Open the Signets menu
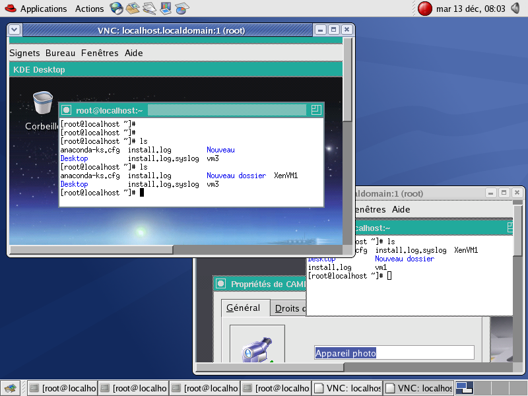 click(24, 53)
